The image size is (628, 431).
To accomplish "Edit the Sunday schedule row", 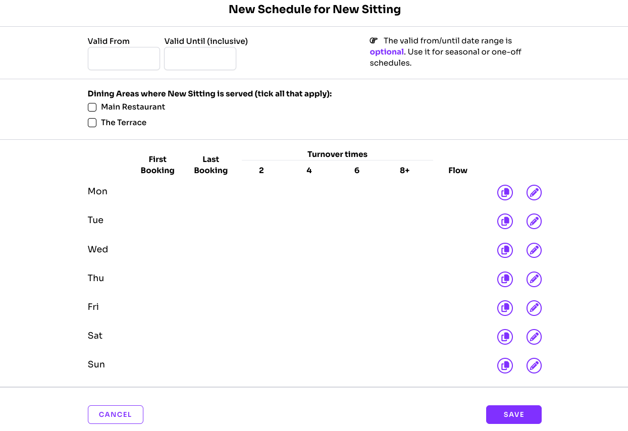I will pos(534,365).
